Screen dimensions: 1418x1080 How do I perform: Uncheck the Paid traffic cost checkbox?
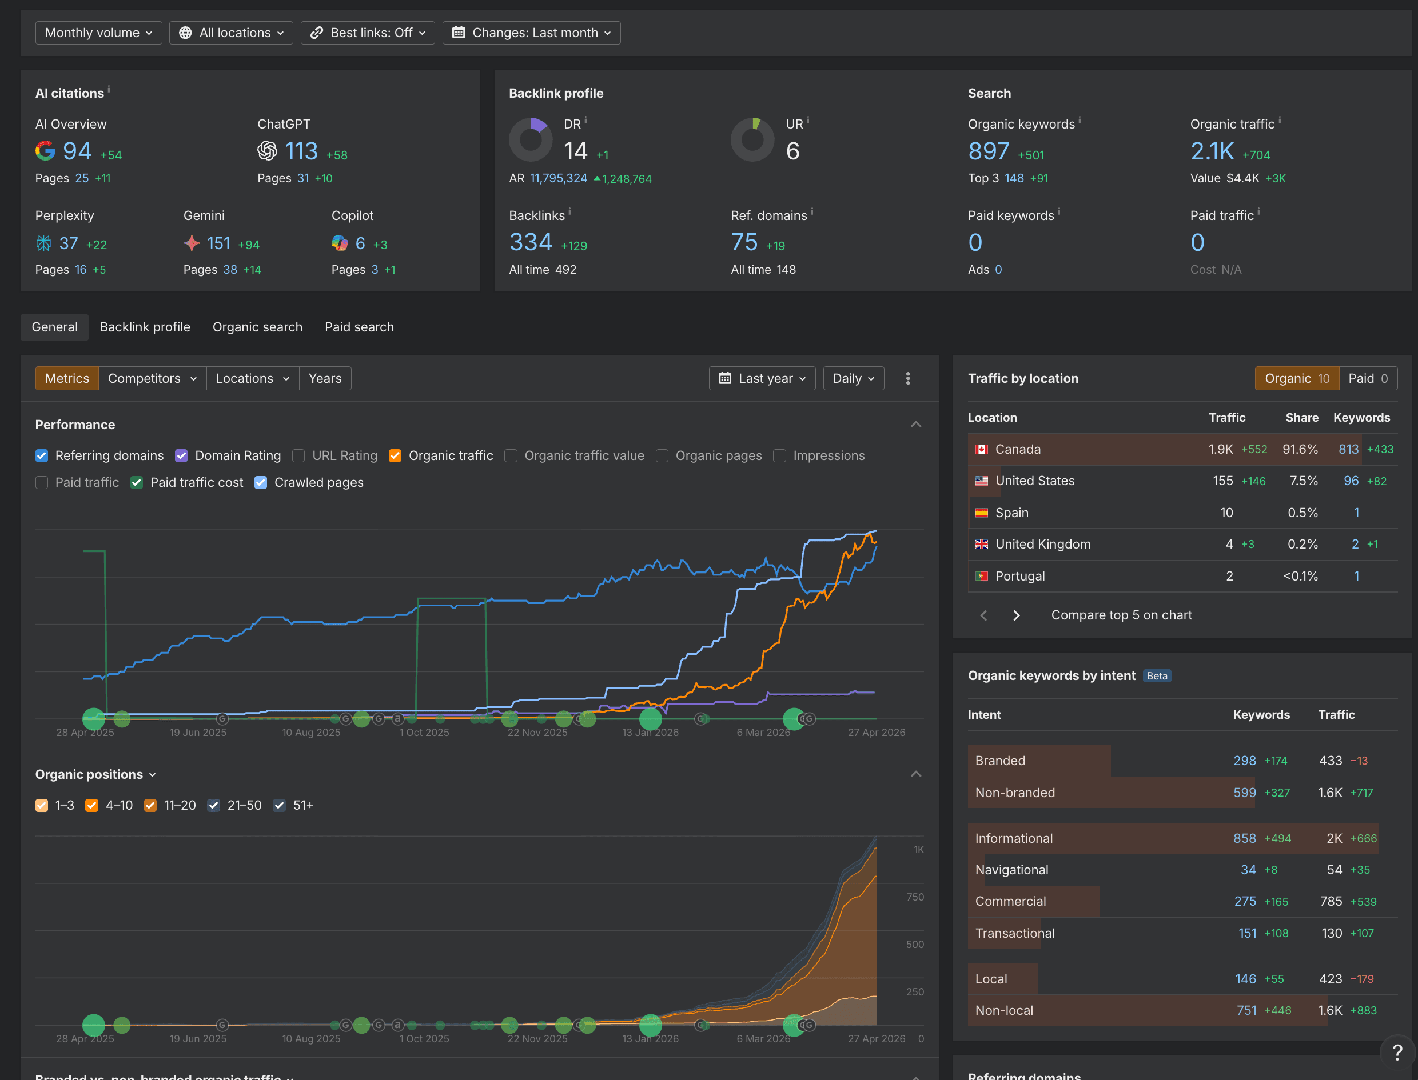pyautogui.click(x=136, y=483)
